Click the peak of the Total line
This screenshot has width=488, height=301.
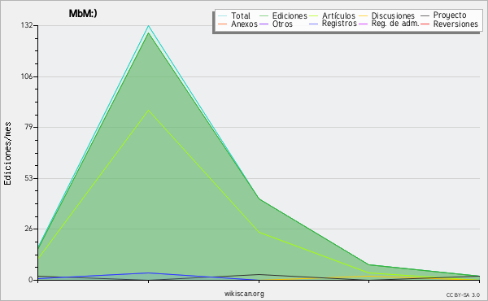(149, 26)
